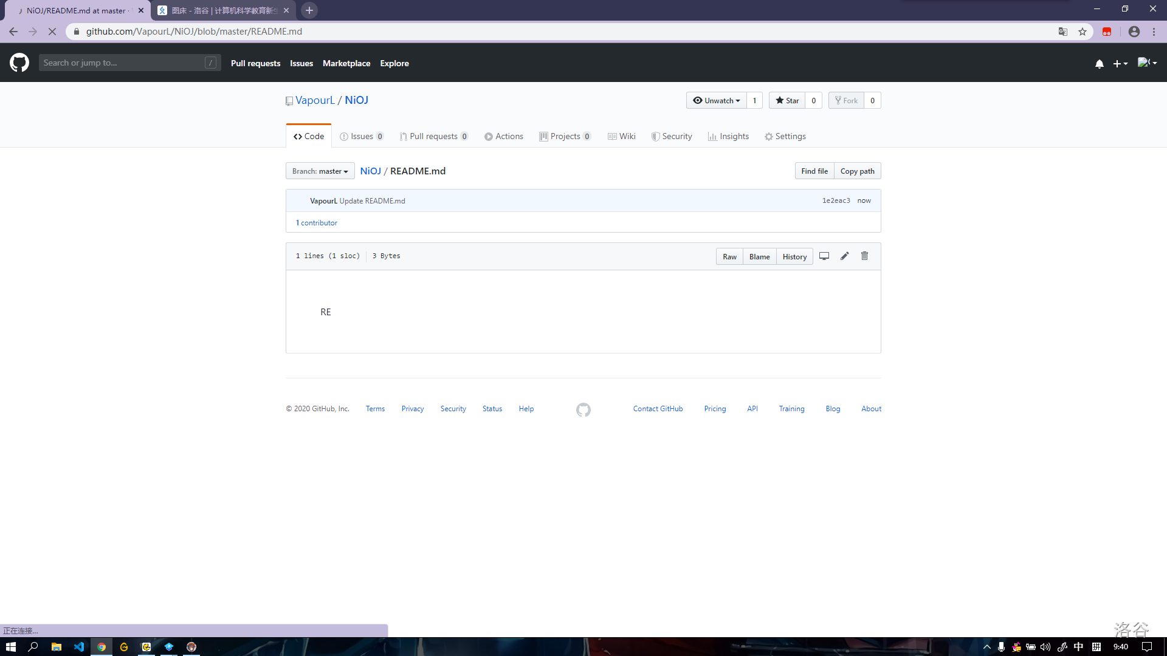
Task: Open the Branch: master selector
Action: [320, 171]
